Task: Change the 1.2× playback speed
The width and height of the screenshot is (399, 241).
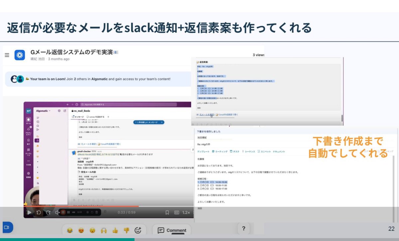Action: tap(187, 212)
